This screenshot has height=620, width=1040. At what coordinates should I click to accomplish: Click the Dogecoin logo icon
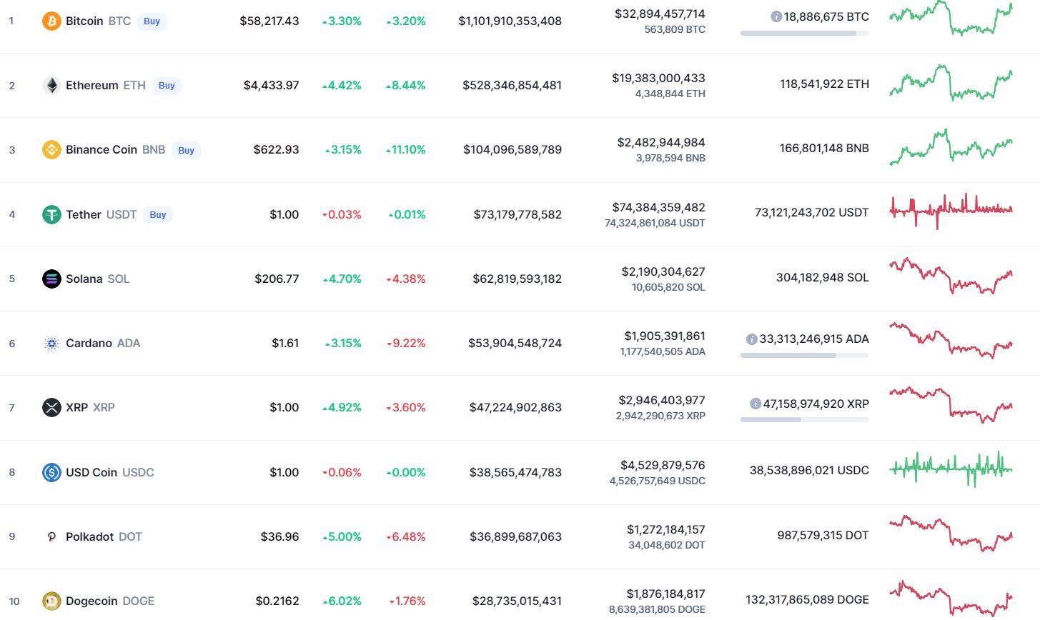pyautogui.click(x=51, y=601)
